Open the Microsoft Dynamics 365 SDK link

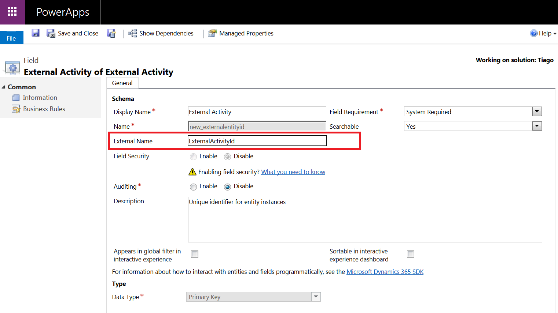click(385, 272)
